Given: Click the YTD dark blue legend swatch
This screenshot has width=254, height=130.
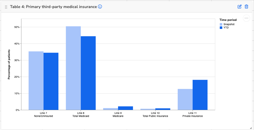Looking at the screenshot, I should 221,27.
